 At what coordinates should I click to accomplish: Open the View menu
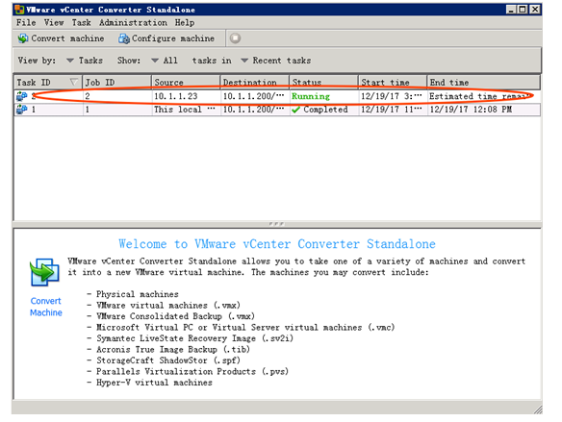coord(54,22)
